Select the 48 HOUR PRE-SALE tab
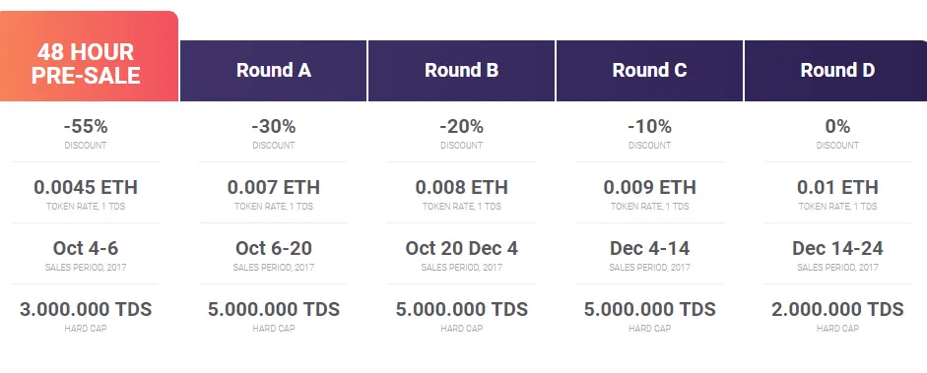This screenshot has width=927, height=373. pyautogui.click(x=89, y=56)
